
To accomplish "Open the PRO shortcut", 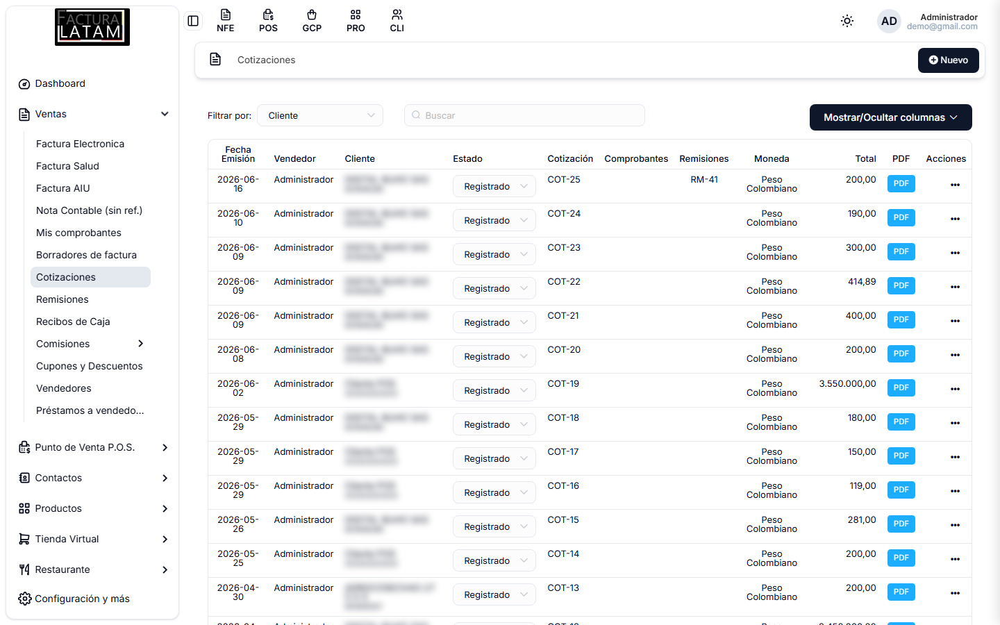I will click(356, 21).
